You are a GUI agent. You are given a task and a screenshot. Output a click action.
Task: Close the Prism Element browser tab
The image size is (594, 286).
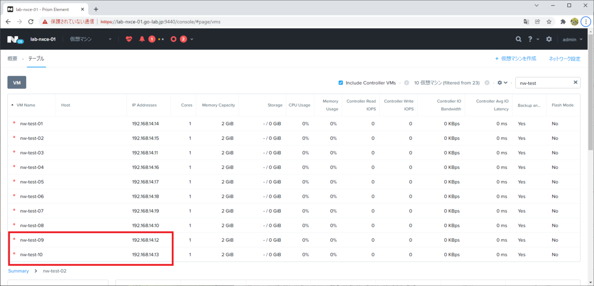coord(83,9)
